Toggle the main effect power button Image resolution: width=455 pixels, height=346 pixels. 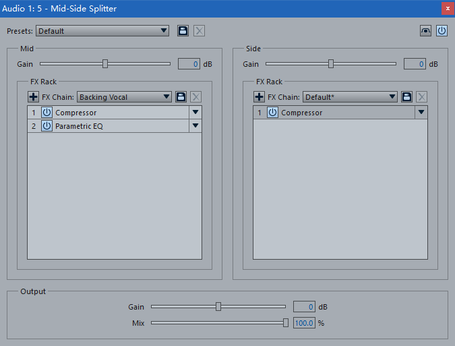click(442, 31)
